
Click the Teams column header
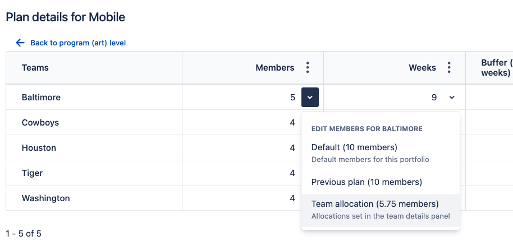35,68
